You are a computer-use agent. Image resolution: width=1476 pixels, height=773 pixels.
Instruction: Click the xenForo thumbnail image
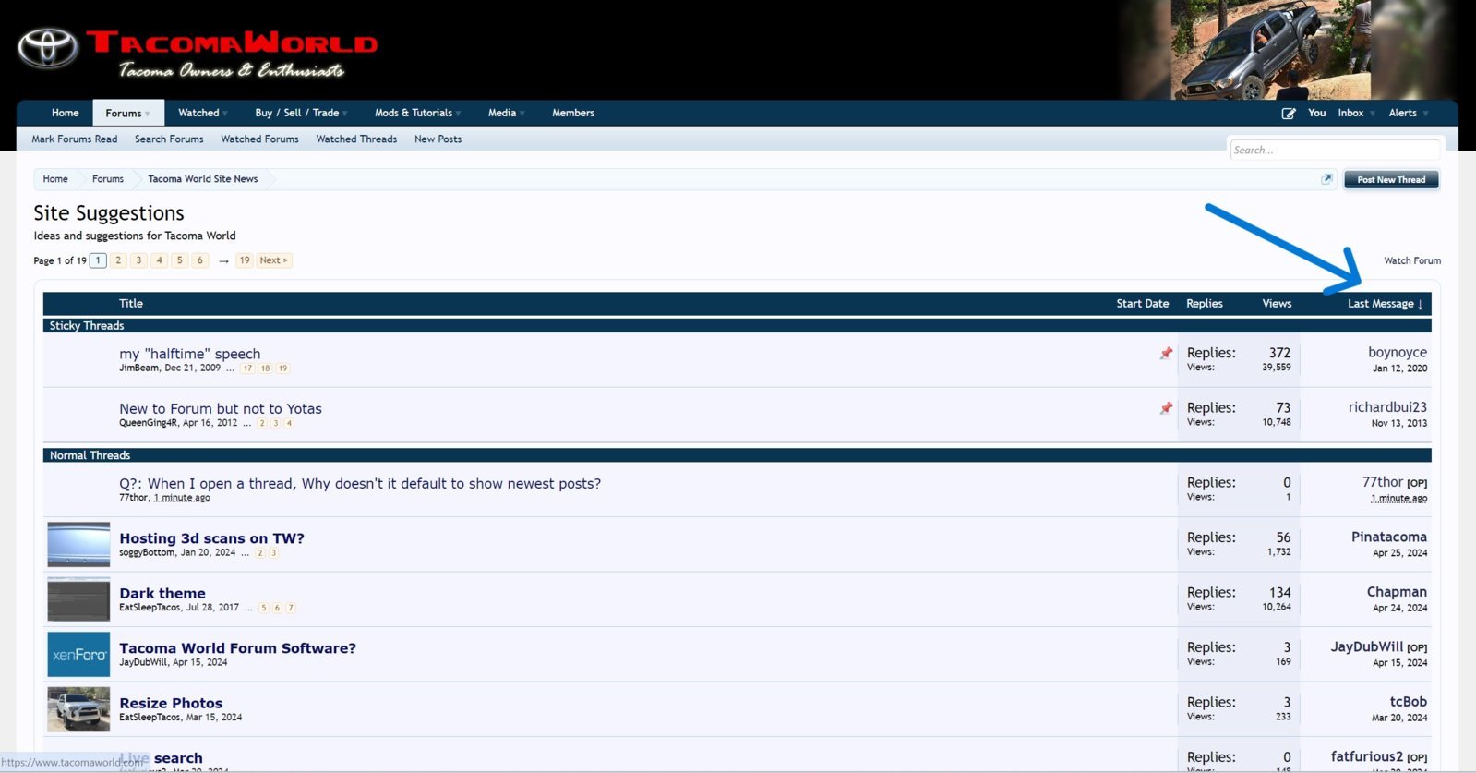(x=78, y=655)
